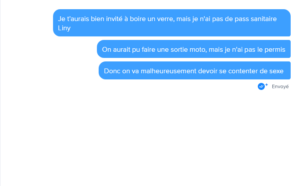Click the name "Liny" in first message
Screen dimensions: 299x186
coord(64,28)
